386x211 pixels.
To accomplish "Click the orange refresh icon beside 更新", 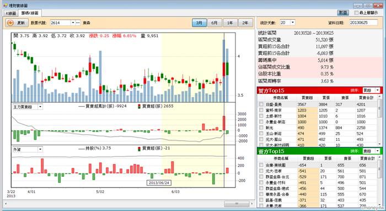I will point(10,23).
